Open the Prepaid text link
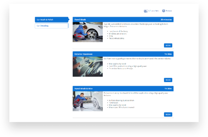 169,11
